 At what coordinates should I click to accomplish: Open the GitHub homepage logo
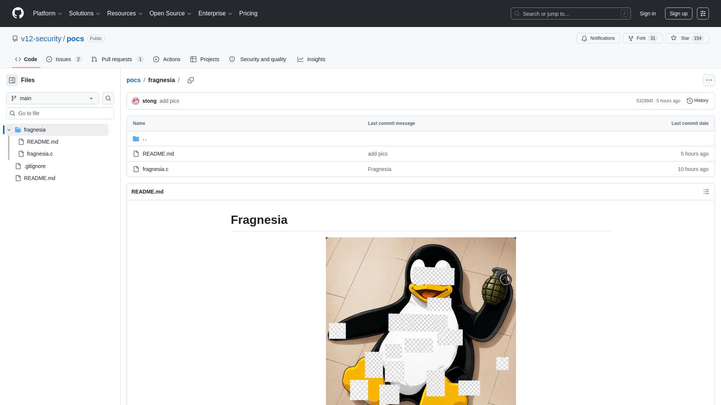click(x=18, y=13)
